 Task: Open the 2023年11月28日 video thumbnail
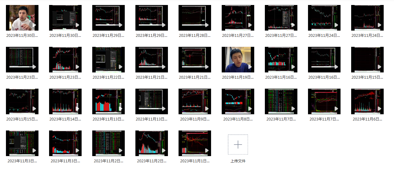(x=195, y=18)
